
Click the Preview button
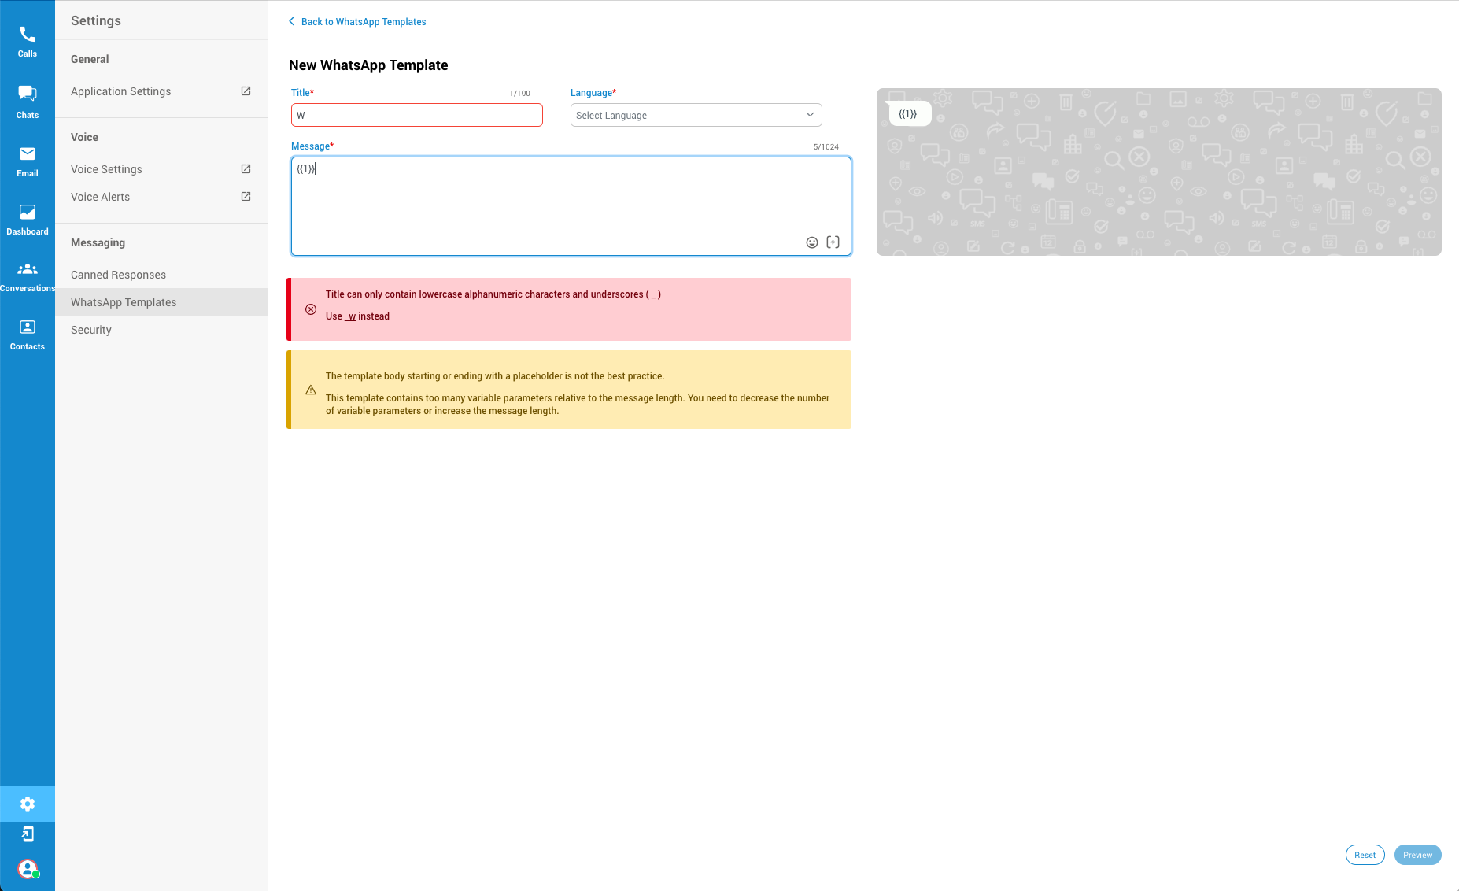pyautogui.click(x=1418, y=855)
